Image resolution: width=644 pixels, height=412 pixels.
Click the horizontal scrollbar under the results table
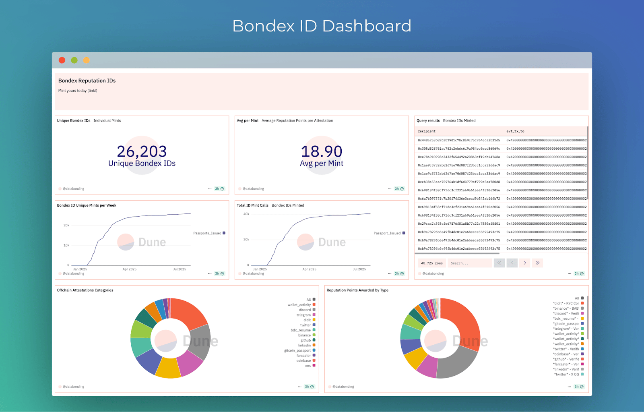[x=457, y=253]
